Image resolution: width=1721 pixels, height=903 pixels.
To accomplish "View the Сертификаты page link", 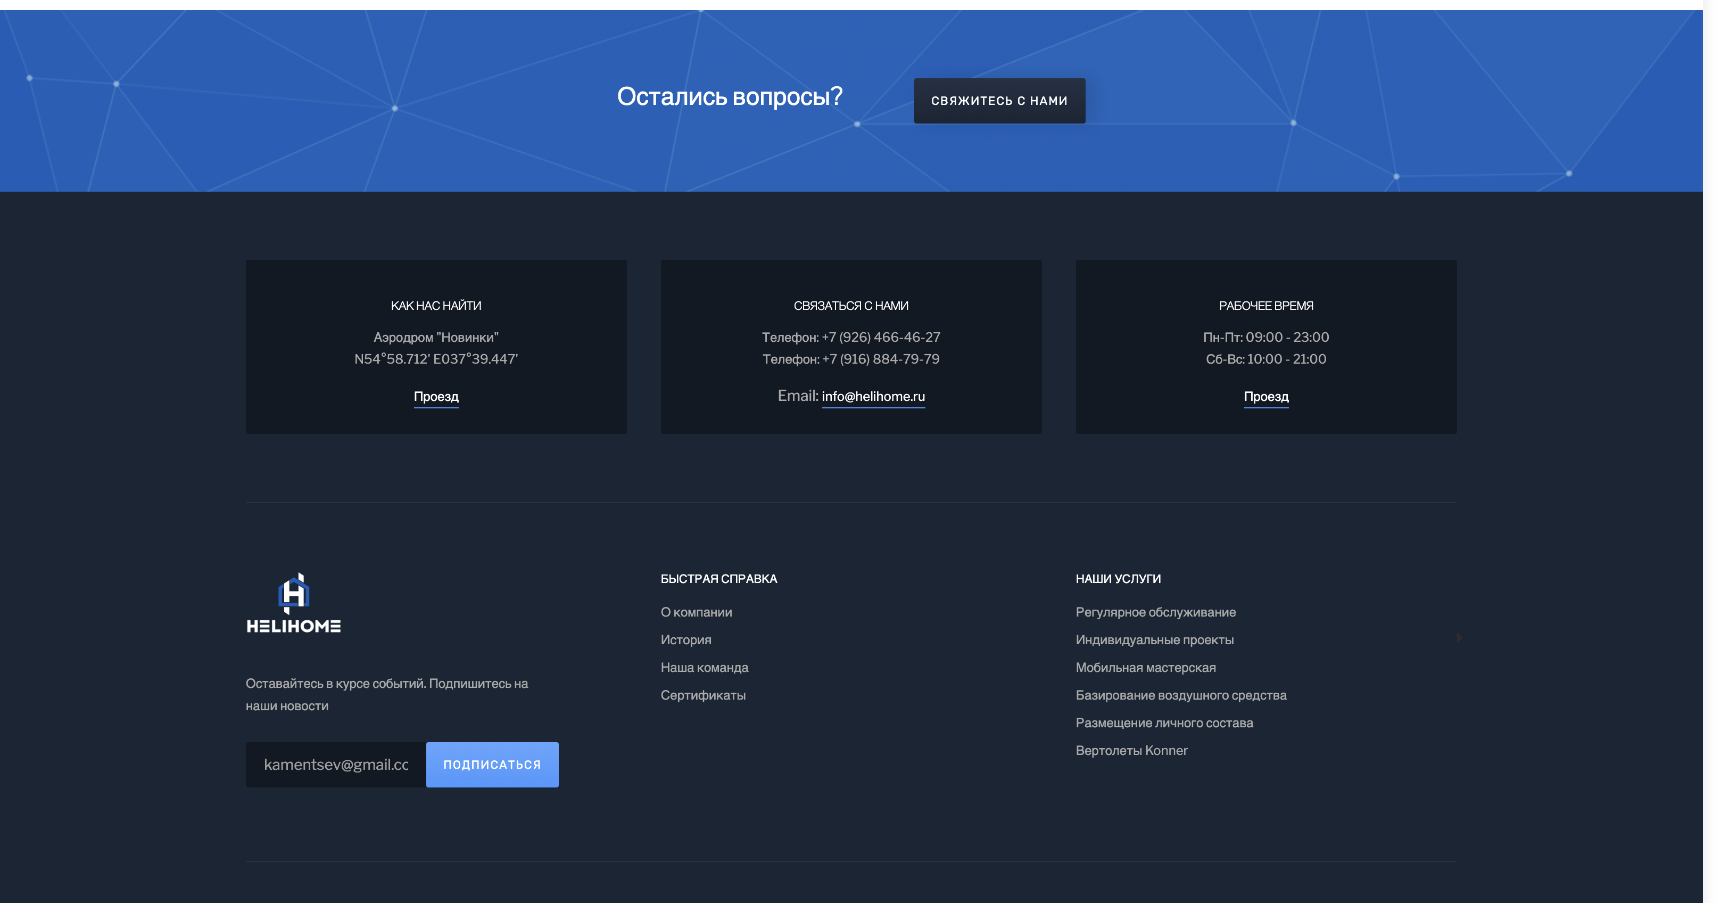I will pyautogui.click(x=703, y=695).
